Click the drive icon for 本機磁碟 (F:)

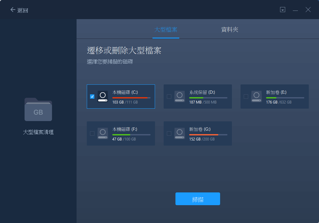coord(103,133)
